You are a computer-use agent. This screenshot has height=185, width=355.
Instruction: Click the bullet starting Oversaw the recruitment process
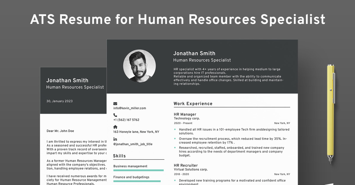point(233,140)
